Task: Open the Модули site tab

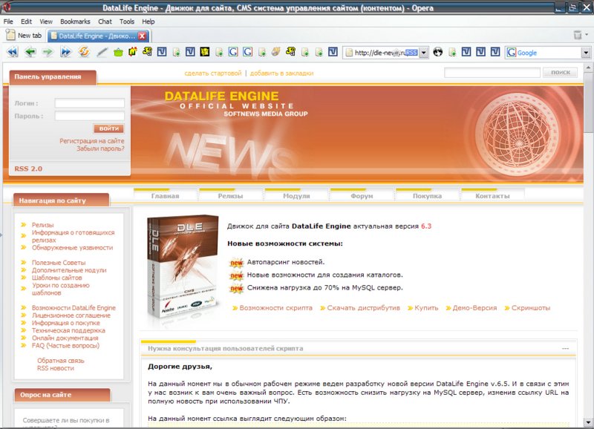Action: [x=296, y=195]
